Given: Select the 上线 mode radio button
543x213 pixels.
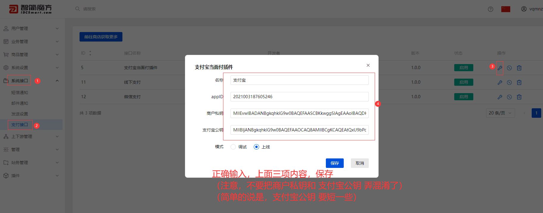Looking at the screenshot, I should (256, 147).
